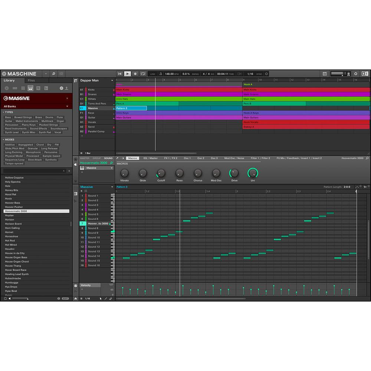The height and width of the screenshot is (371, 371).
Task: Switch to the MASTER channel view
Action: click(85, 158)
